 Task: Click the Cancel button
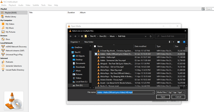(178, 97)
